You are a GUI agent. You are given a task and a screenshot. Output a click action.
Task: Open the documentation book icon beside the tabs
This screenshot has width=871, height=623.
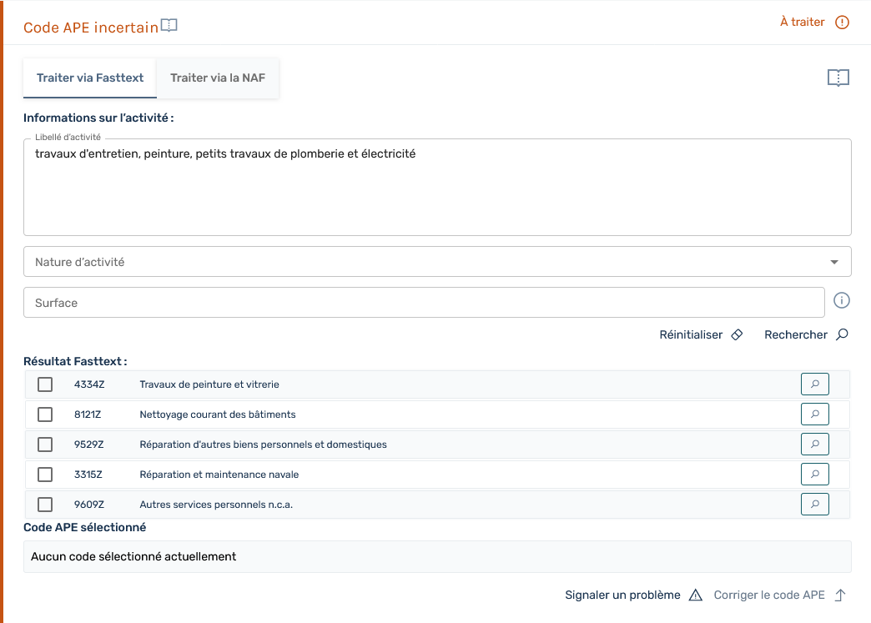click(838, 78)
